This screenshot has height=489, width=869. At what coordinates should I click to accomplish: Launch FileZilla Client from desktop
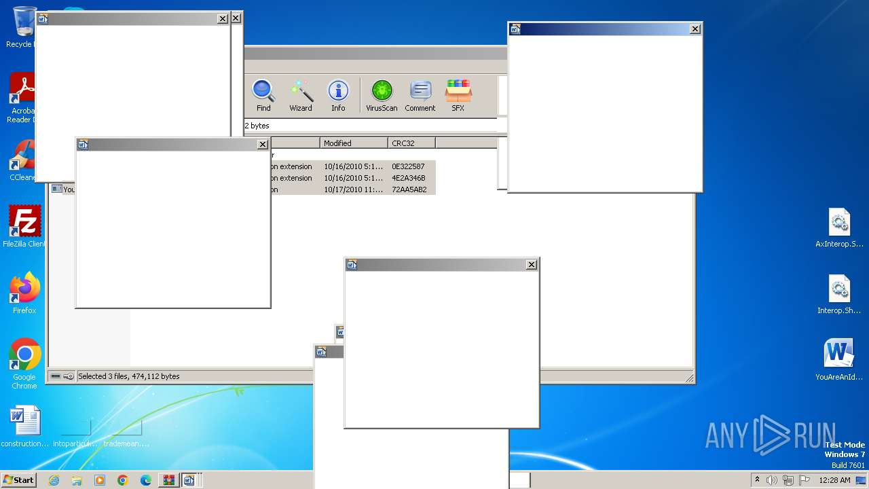coord(24,227)
